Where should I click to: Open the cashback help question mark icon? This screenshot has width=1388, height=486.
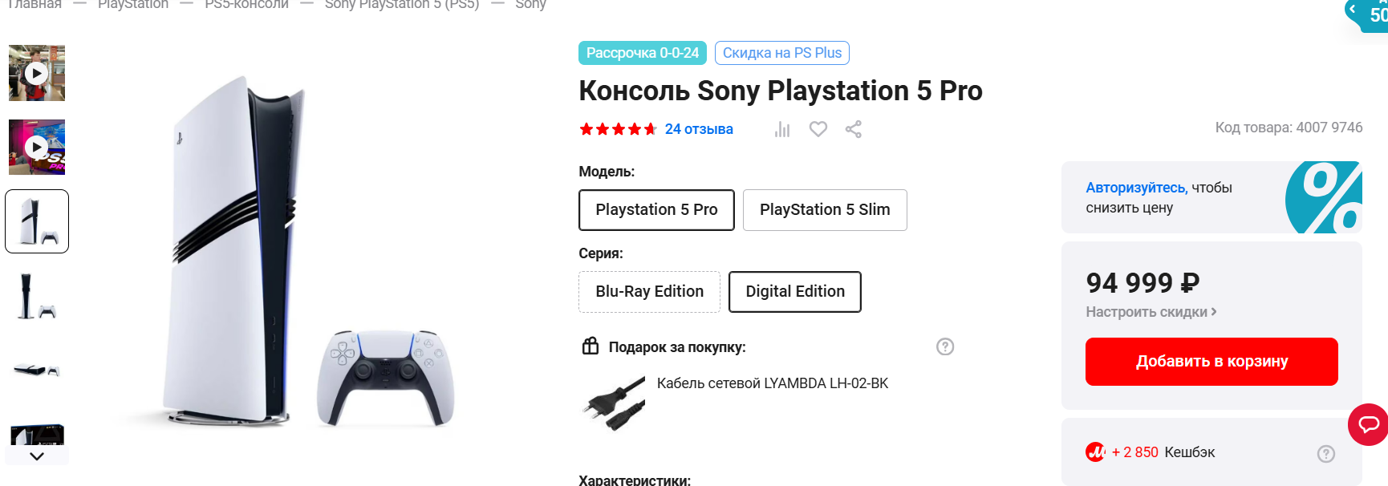(1325, 454)
